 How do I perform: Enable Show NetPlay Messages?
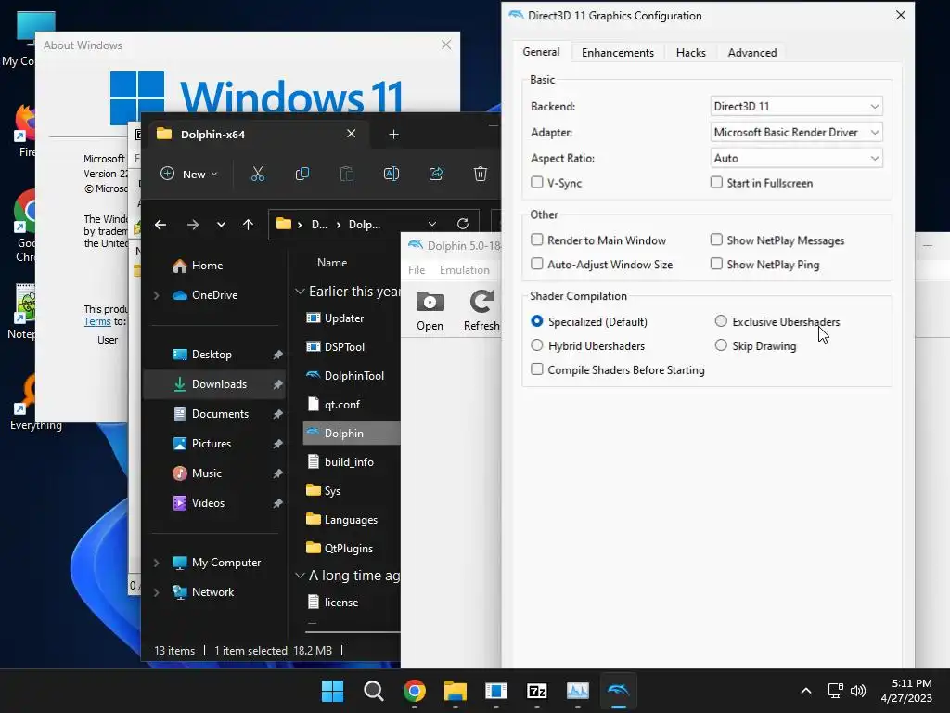tap(717, 240)
